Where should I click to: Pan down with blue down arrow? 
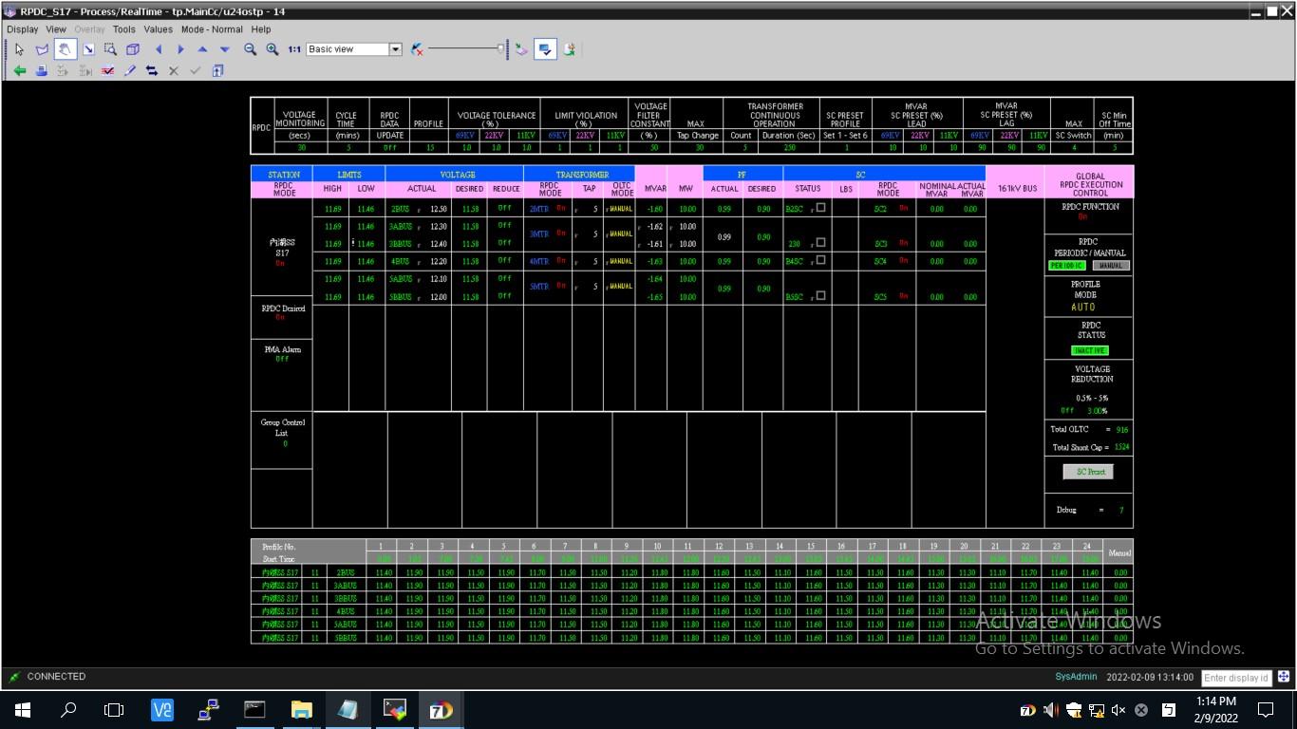pyautogui.click(x=225, y=49)
